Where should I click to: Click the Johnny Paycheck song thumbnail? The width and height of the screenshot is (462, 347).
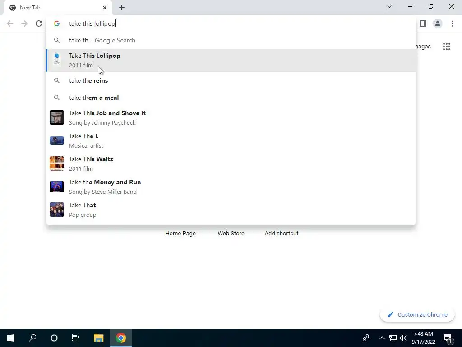57,117
